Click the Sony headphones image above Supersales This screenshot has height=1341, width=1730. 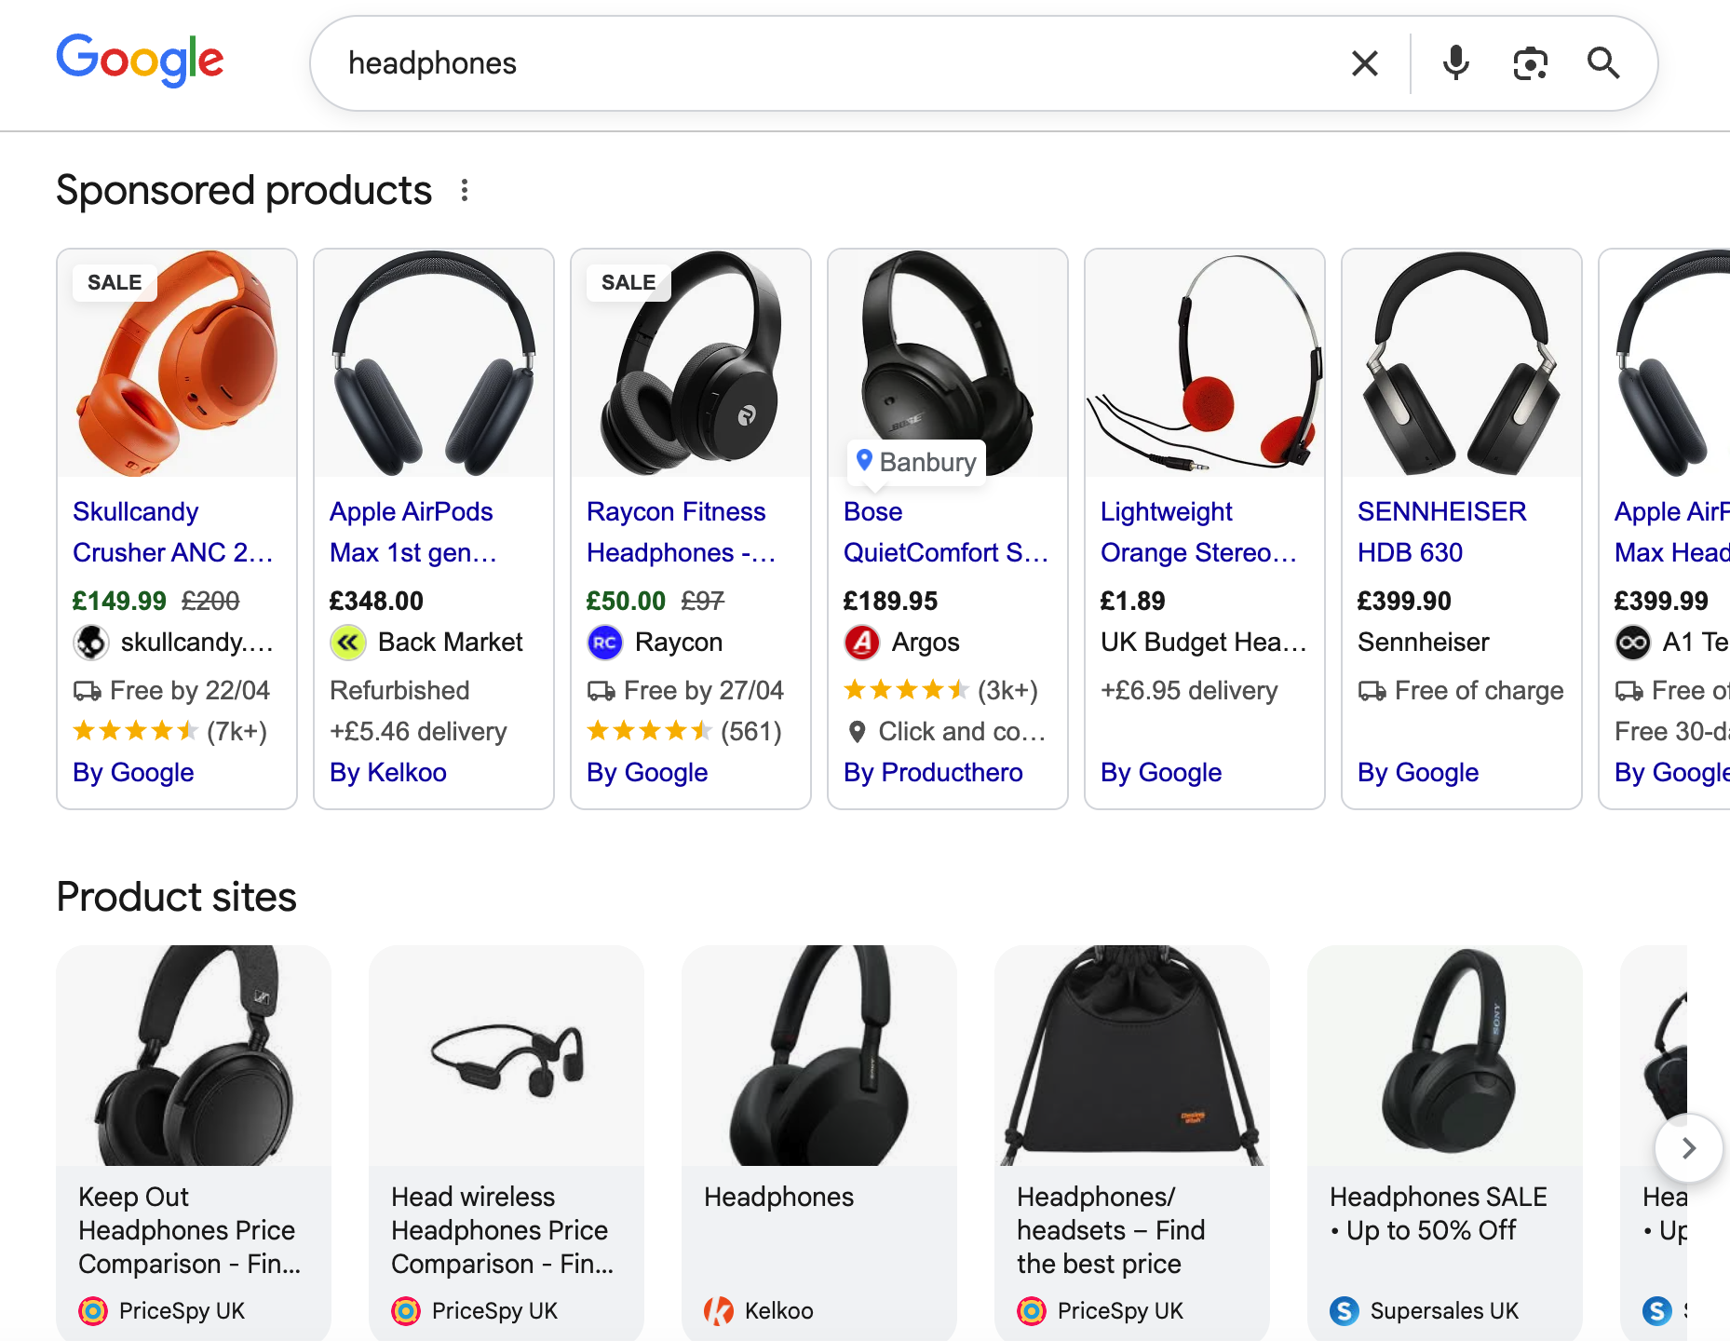pos(1445,1056)
